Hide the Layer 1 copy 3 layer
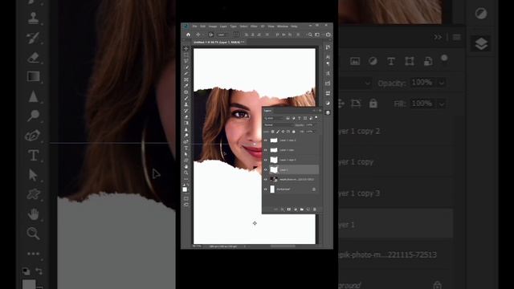Image resolution: width=514 pixels, height=289 pixels. point(266,160)
